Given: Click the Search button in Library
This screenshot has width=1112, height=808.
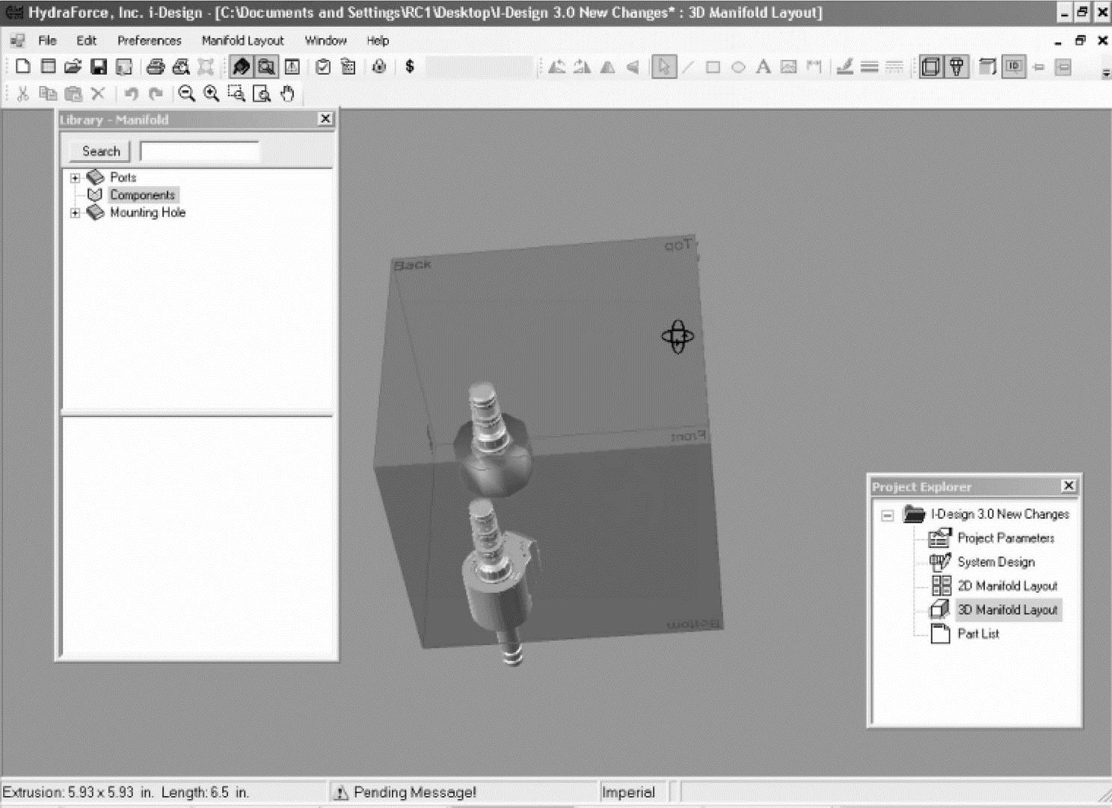Looking at the screenshot, I should click(100, 151).
